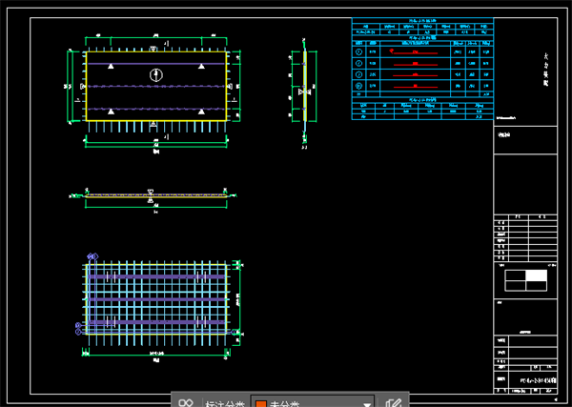The image size is (572, 407).
Task: Click the vertical section view at the top center
Action: (304, 92)
